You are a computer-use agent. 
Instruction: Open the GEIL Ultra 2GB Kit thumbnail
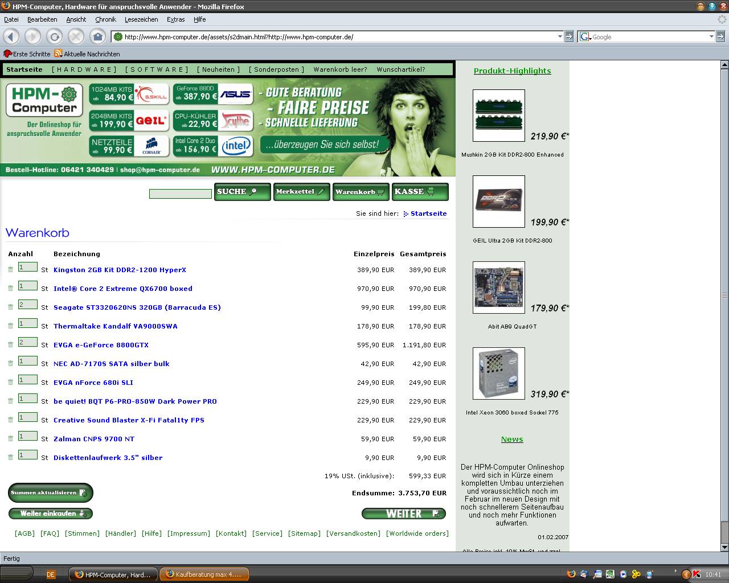(x=499, y=202)
